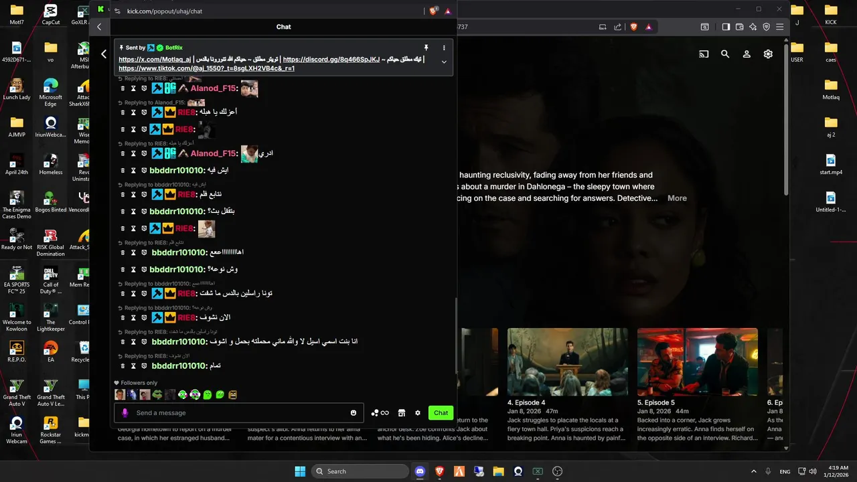Click username BotRix in pinned message
Screen dimensions: 857x482
pyautogui.click(x=174, y=48)
